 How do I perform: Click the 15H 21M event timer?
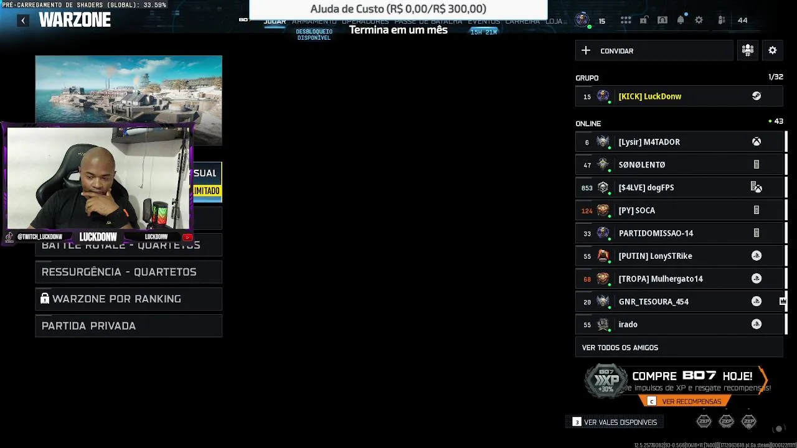coord(484,32)
